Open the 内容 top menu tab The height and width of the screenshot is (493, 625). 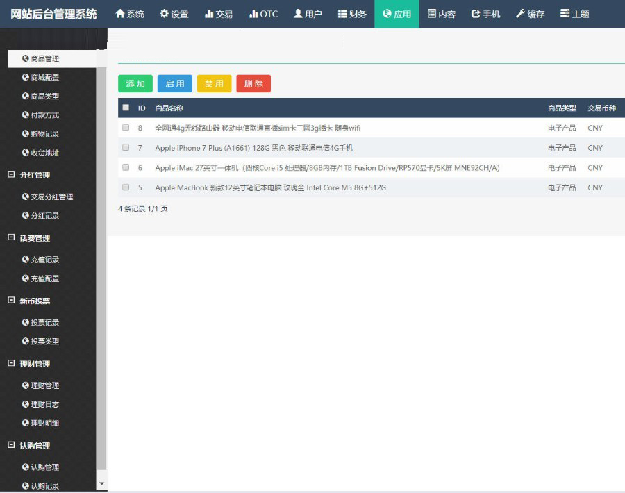[441, 14]
